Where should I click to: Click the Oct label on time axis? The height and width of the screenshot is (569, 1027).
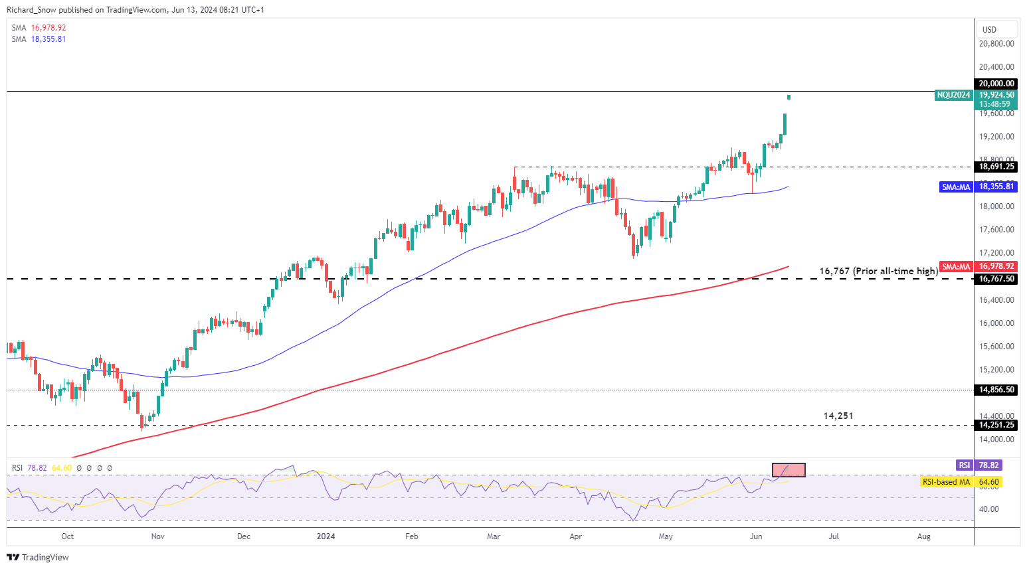pos(67,536)
